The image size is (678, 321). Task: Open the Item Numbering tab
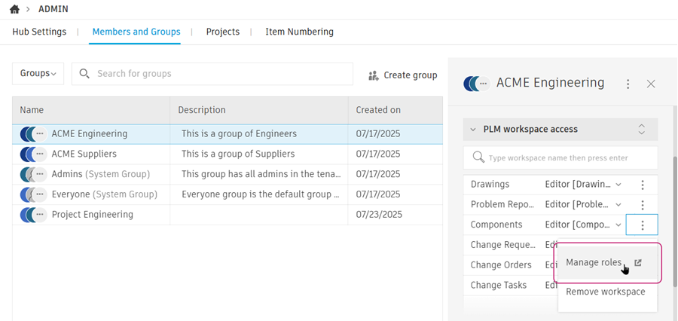point(299,32)
